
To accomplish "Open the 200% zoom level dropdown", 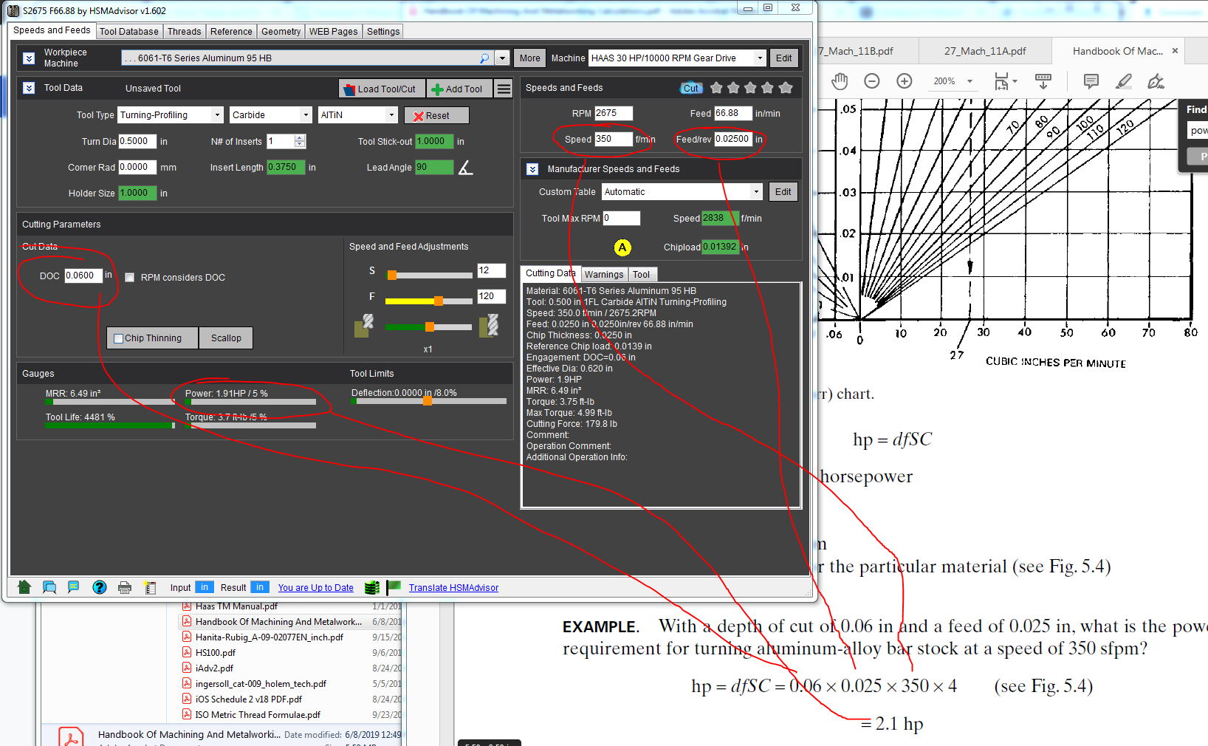I will click(970, 81).
